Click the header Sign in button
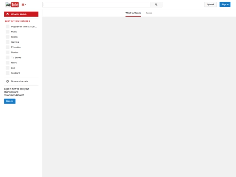 pyautogui.click(x=225, y=4)
